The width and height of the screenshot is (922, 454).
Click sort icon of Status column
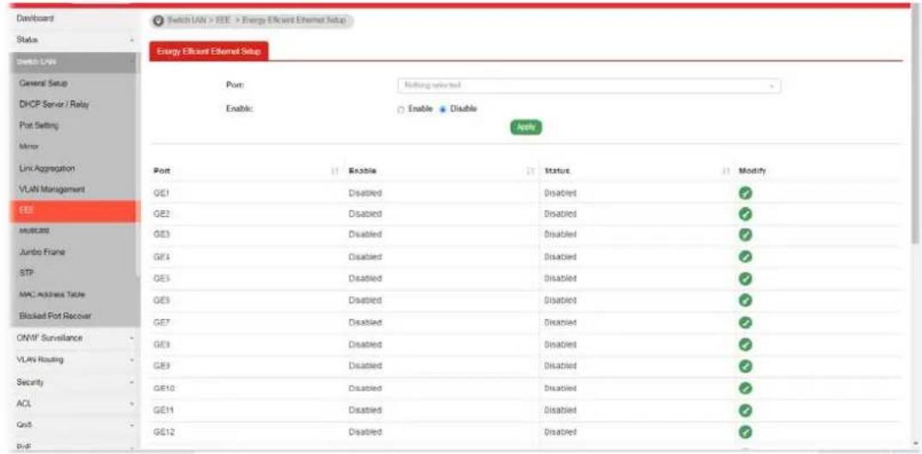coord(725,170)
